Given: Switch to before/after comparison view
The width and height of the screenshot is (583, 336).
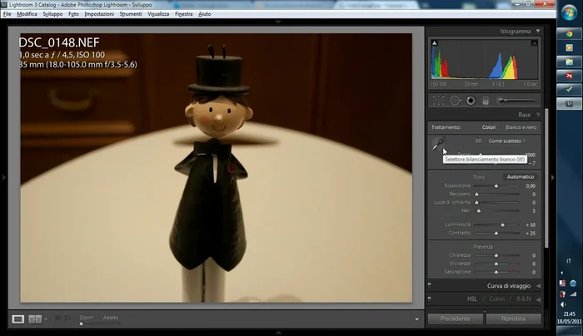Looking at the screenshot, I should tap(36, 319).
